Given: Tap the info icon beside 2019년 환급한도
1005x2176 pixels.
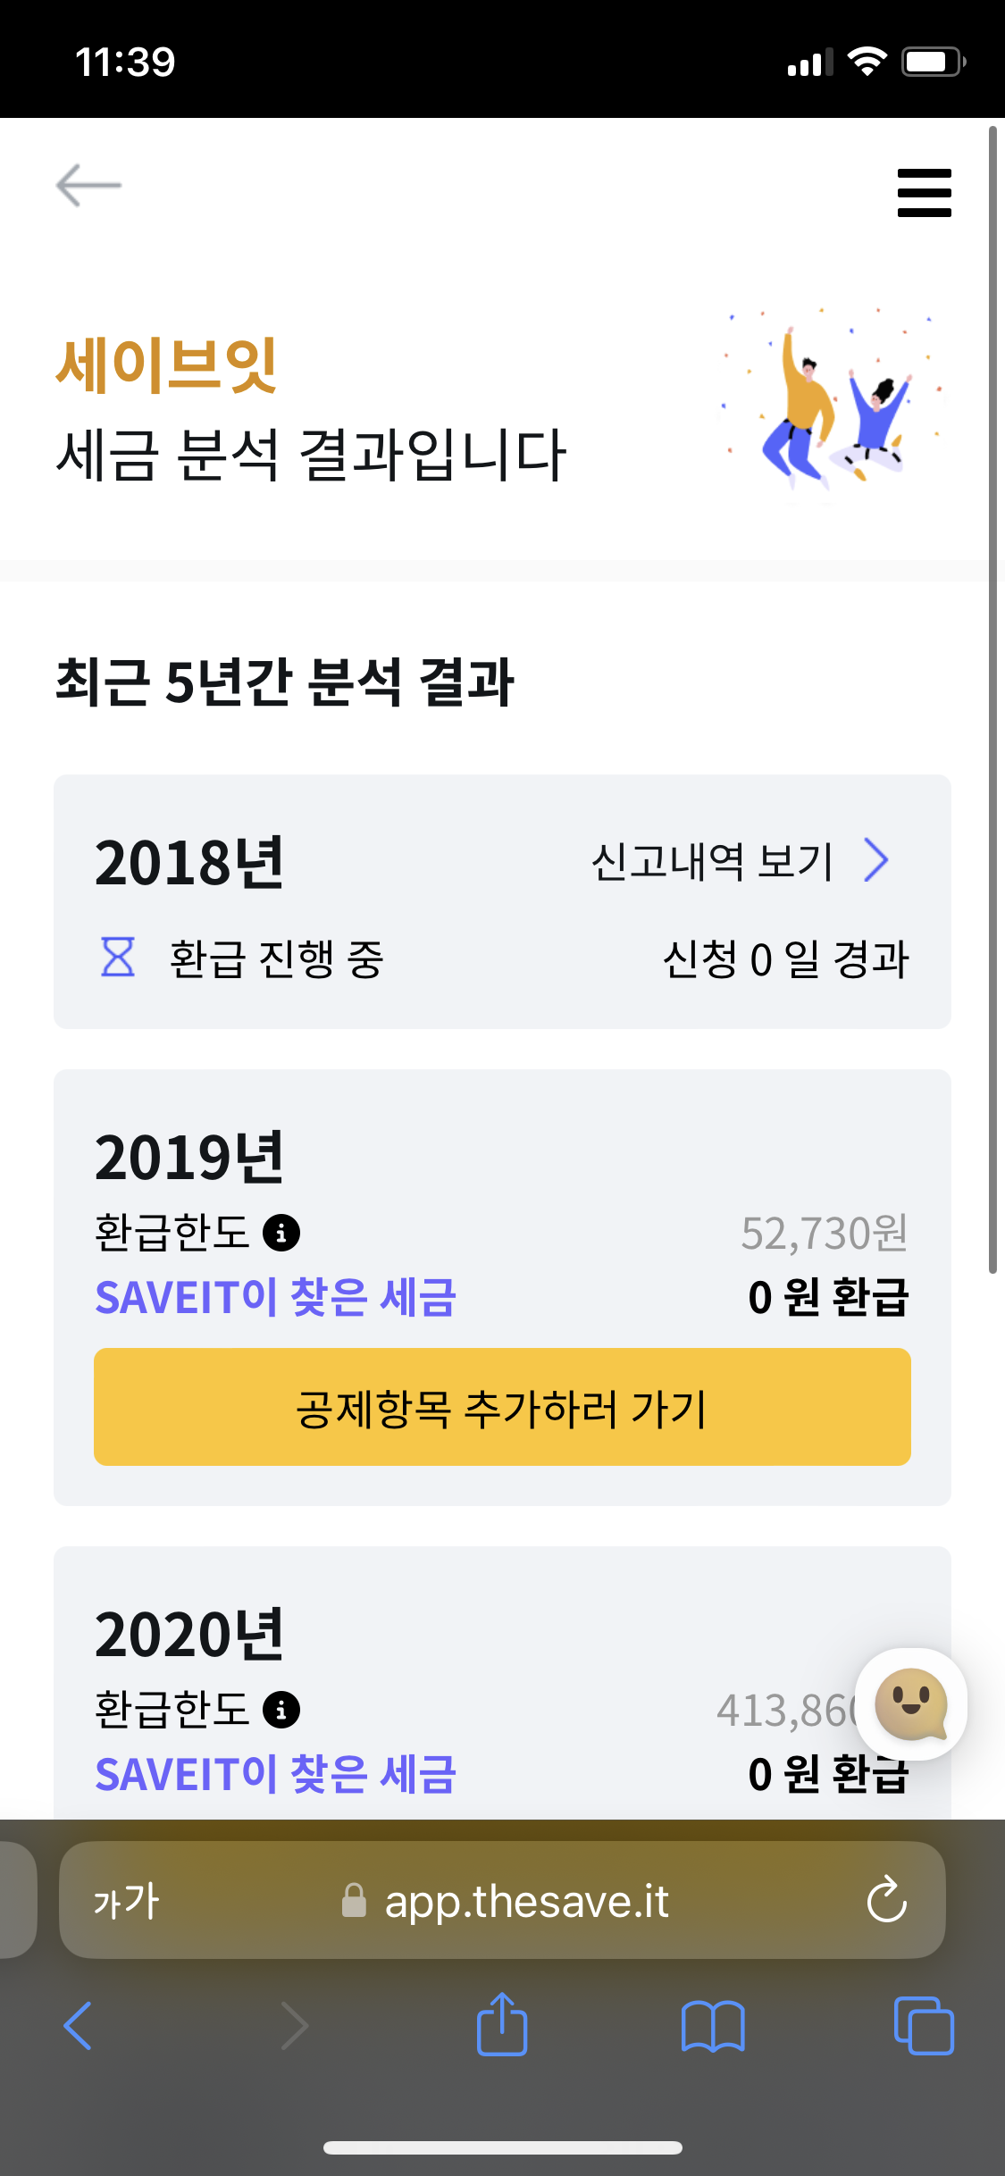Looking at the screenshot, I should pos(281,1233).
